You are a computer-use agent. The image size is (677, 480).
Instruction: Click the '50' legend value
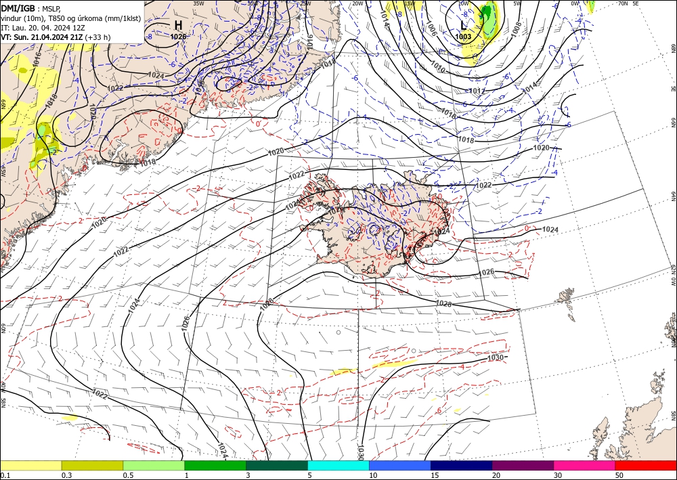[619, 475]
